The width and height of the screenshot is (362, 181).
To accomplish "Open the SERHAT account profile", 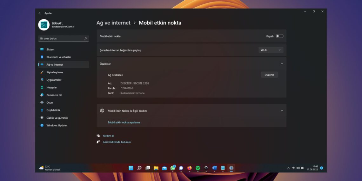I will coord(57,25).
